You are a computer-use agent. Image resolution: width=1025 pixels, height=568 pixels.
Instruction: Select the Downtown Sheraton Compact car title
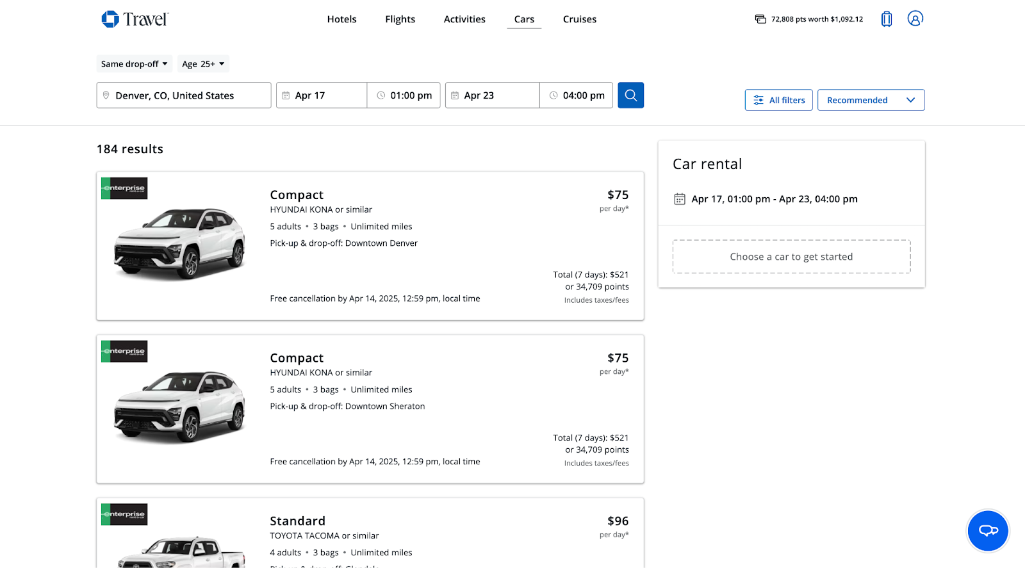297,358
